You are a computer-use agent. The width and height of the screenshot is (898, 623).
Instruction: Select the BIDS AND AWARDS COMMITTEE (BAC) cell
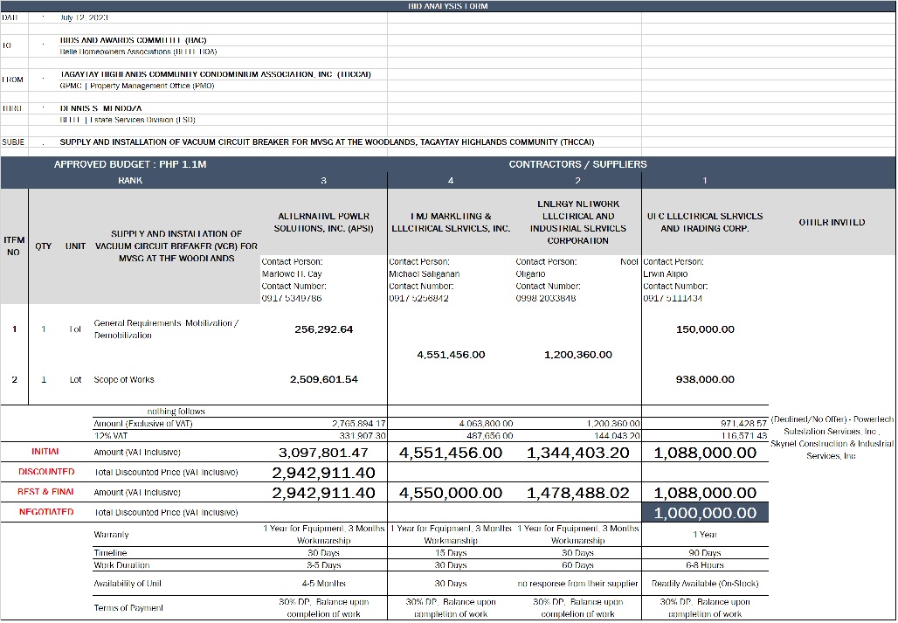pyautogui.click(x=133, y=40)
